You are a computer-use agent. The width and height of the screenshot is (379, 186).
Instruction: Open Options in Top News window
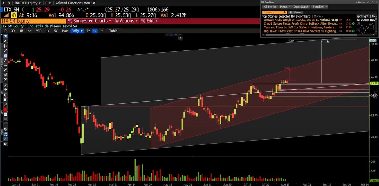361,2
